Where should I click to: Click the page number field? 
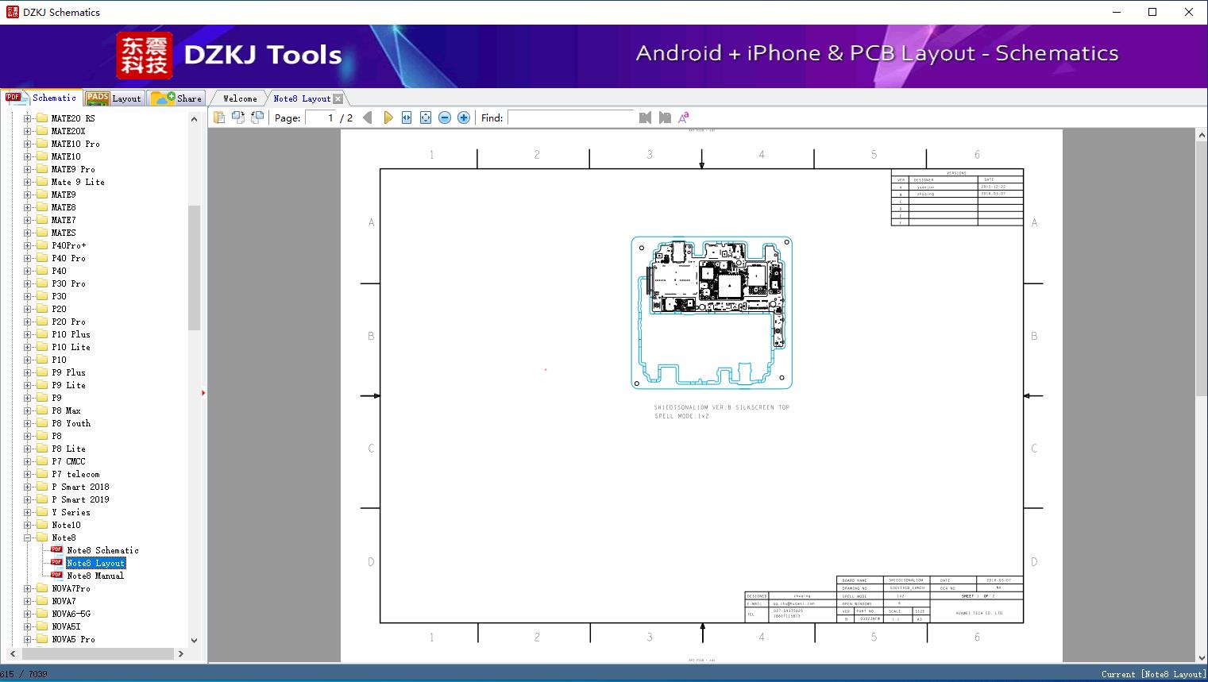coord(320,118)
